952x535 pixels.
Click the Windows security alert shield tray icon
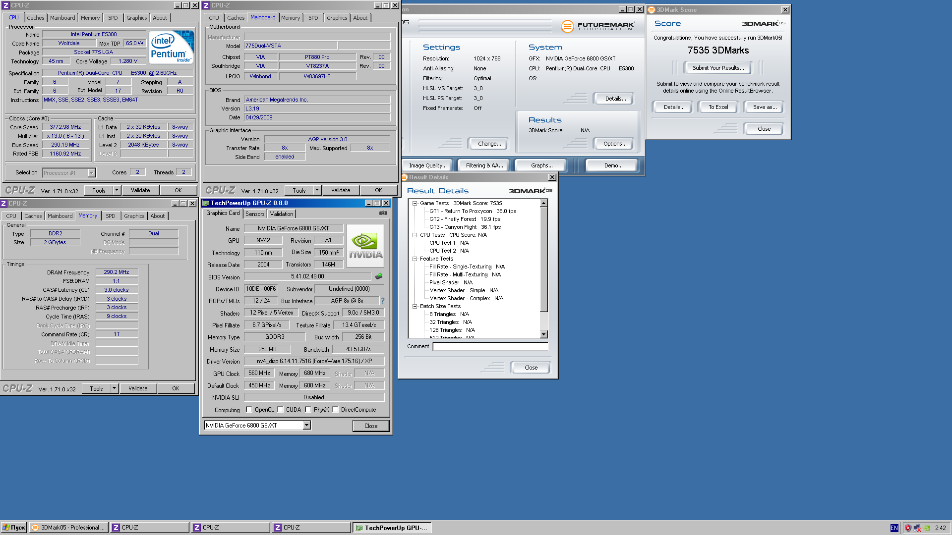[908, 528]
